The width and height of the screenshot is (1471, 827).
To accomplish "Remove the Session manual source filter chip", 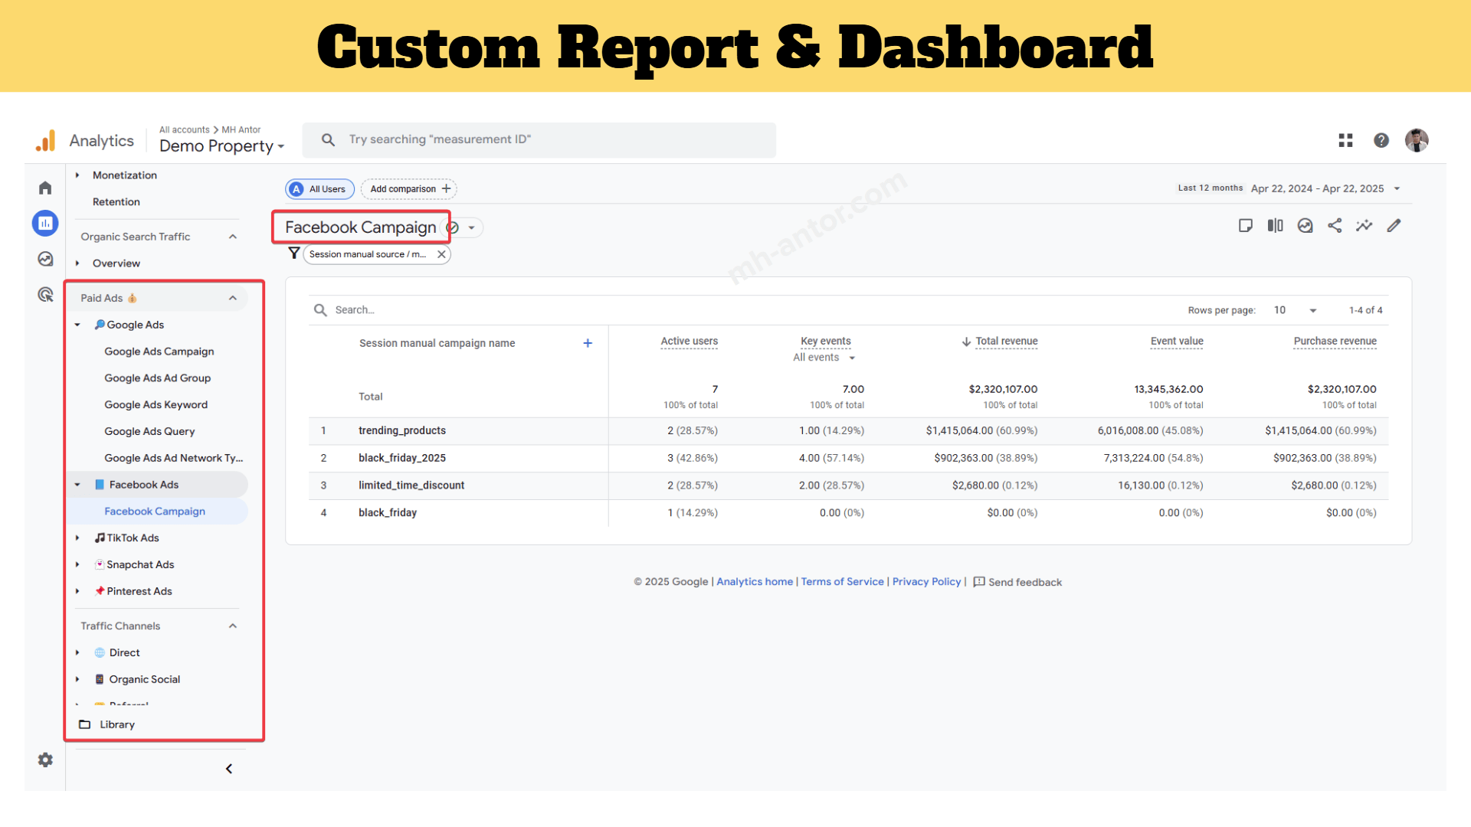I will [x=441, y=254].
